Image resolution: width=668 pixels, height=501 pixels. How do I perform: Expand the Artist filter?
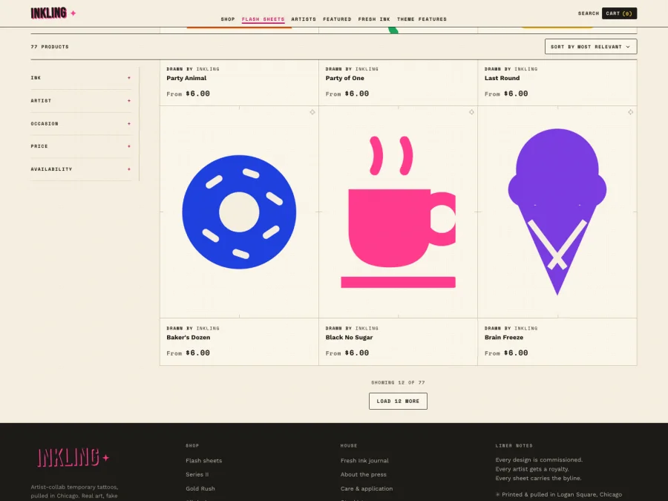81,101
